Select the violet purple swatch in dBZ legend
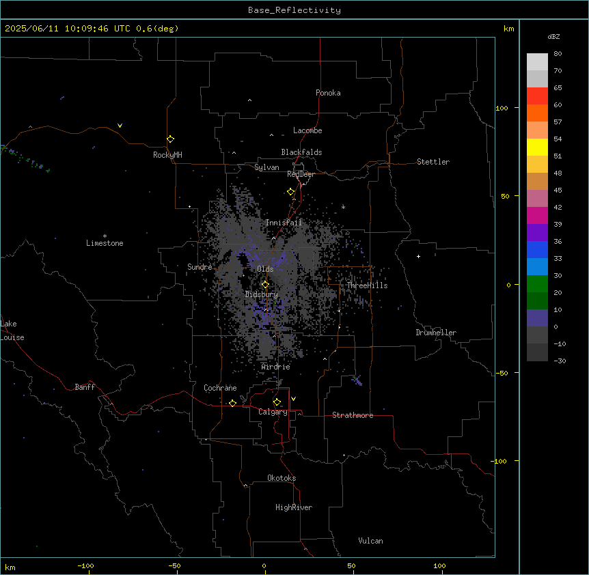The width and height of the screenshot is (589, 575). pos(537,233)
